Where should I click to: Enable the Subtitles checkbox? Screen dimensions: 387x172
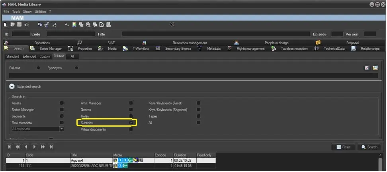point(131,123)
